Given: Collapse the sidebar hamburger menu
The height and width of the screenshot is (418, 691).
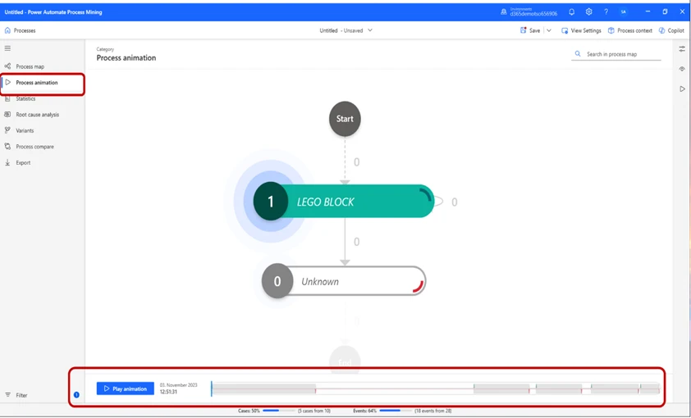Looking at the screenshot, I should pos(7,48).
